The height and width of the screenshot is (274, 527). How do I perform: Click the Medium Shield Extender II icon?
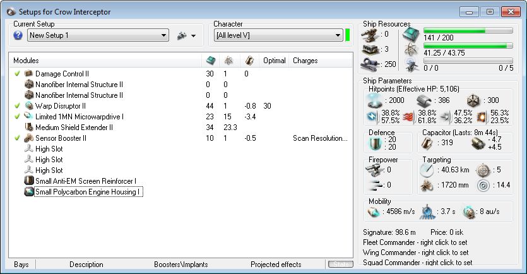point(28,128)
